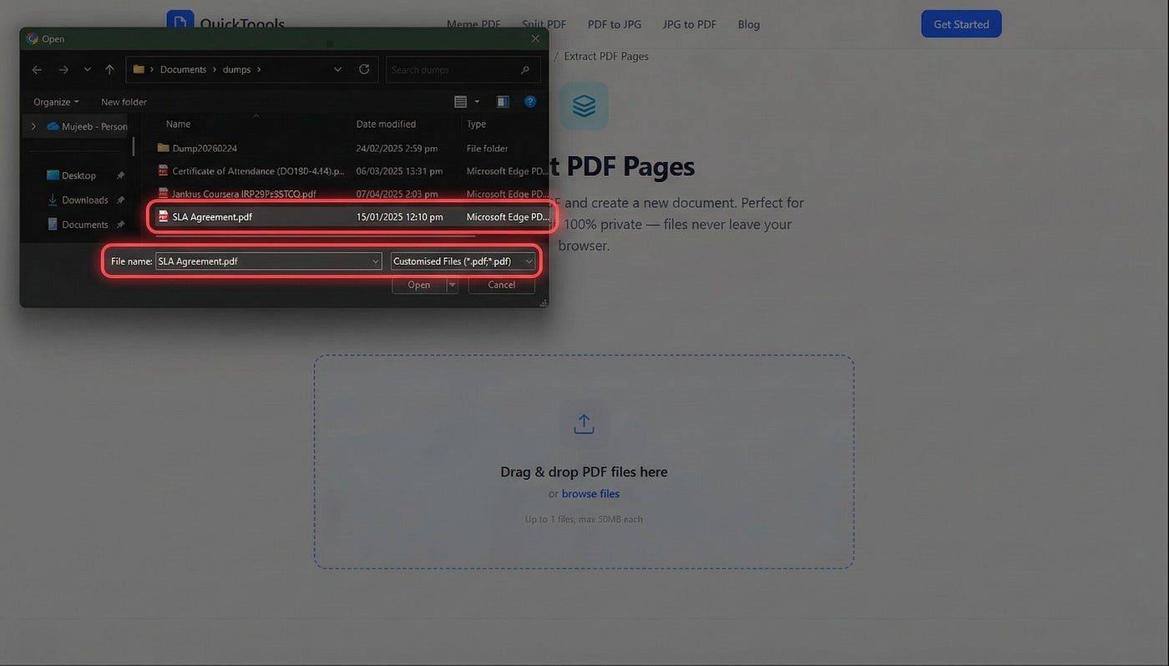Click the Open button
The image size is (1169, 666).
419,285
